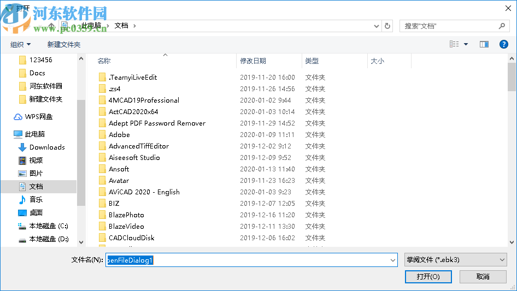Click the search magnifier icon
Image resolution: width=517 pixels, height=291 pixels.
tap(502, 26)
